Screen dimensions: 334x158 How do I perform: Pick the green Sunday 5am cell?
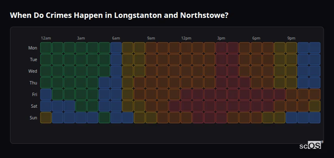tap(104, 118)
